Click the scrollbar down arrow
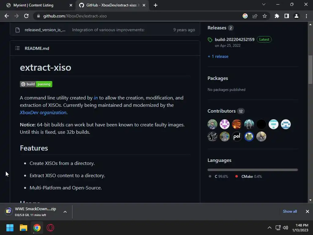This screenshot has height=235, width=313. [x=310, y=200]
